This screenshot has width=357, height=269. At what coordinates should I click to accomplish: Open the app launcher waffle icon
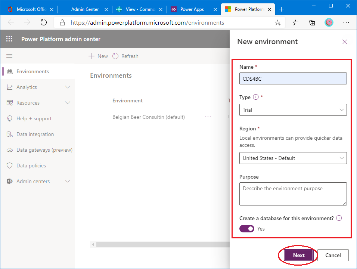(9, 39)
